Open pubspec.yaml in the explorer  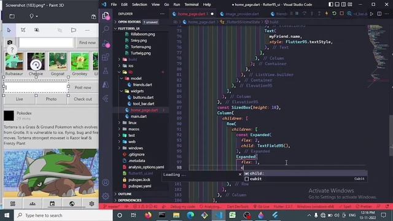(139, 186)
